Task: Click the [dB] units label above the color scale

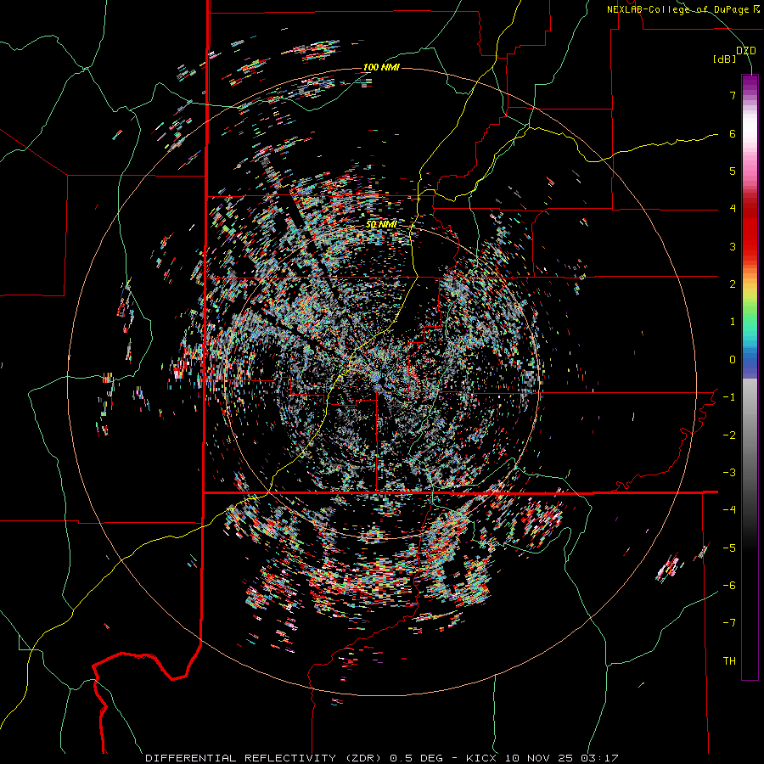Action: pos(725,59)
